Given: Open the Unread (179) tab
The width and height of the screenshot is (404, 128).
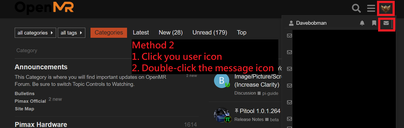Looking at the screenshot, I should 210,33.
